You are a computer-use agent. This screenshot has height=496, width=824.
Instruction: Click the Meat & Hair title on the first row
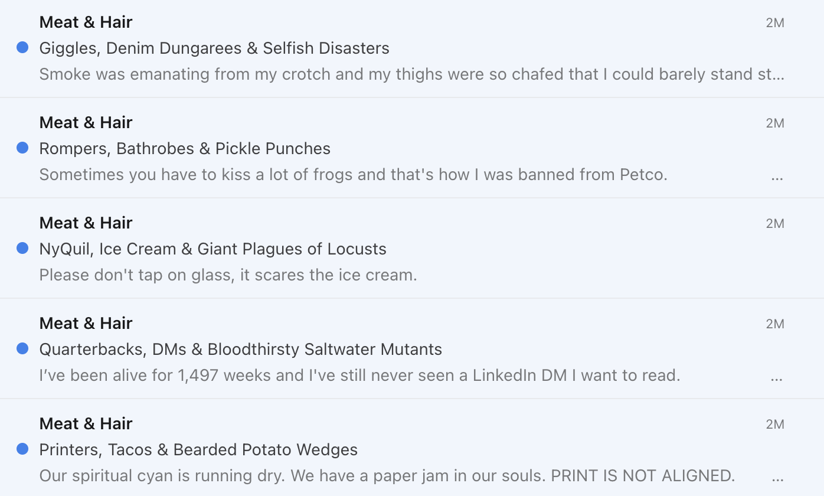click(86, 22)
